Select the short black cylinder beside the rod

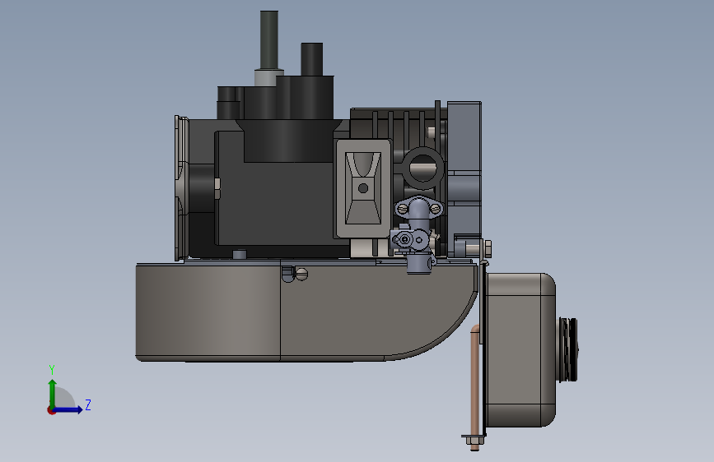pos(312,59)
